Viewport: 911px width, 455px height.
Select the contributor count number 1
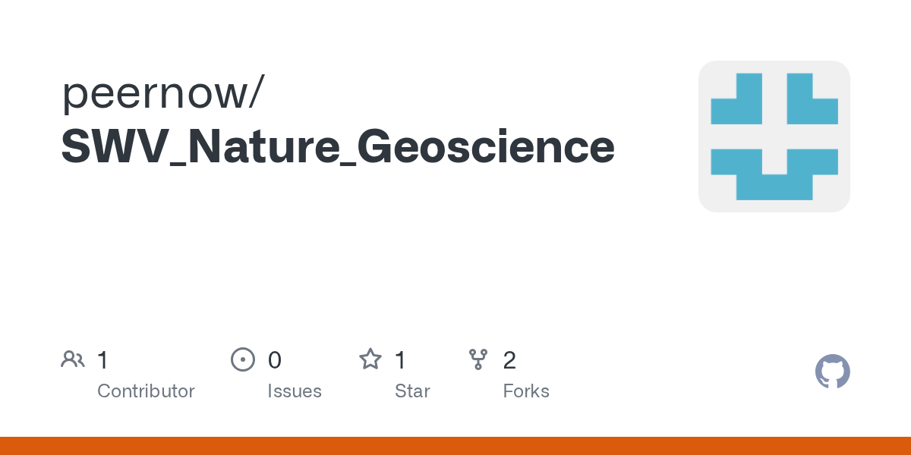(102, 360)
